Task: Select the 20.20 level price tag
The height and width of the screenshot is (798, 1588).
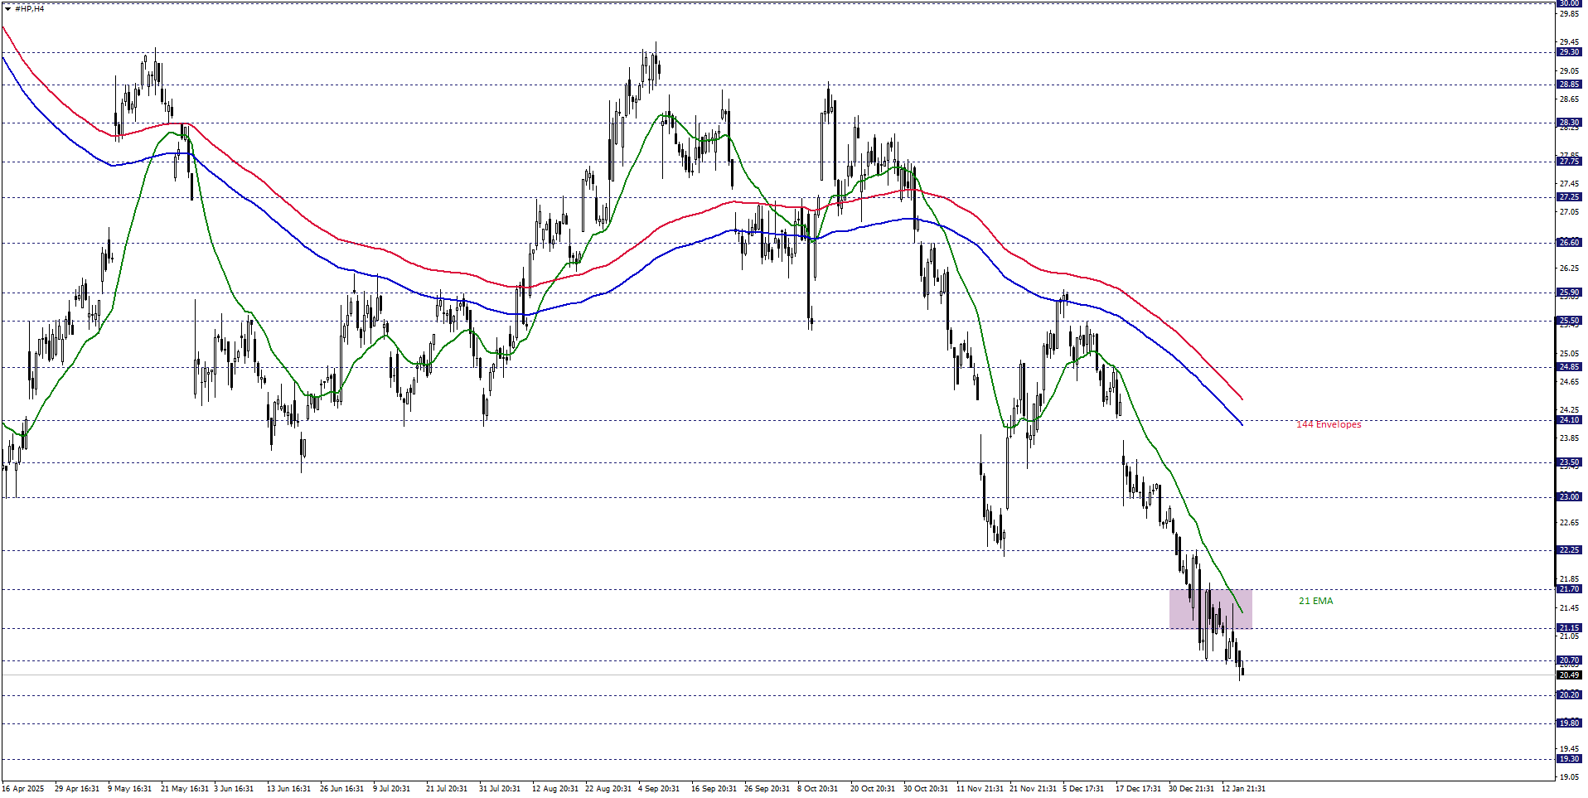Action: pos(1568,695)
